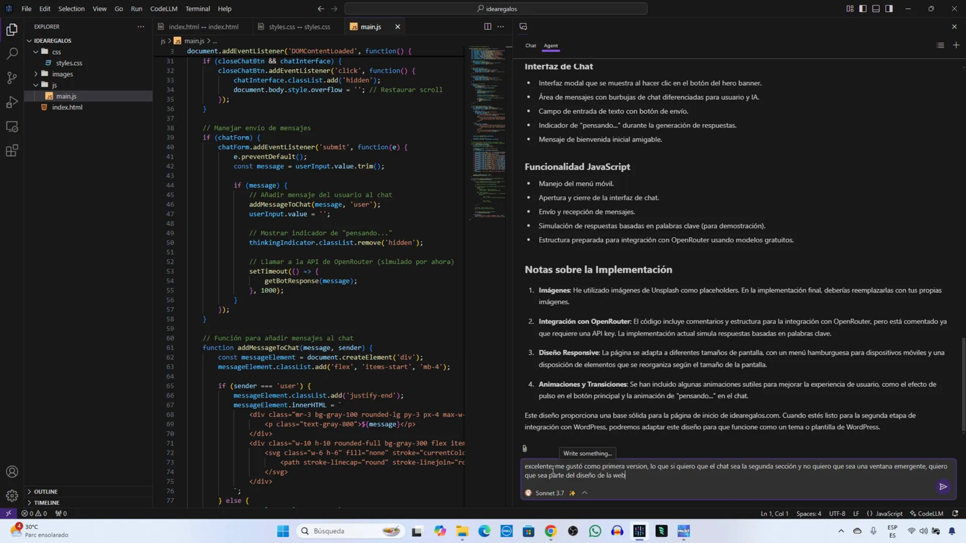The image size is (966, 543).
Task: Open the Remote Explorer view
Action: [11, 126]
